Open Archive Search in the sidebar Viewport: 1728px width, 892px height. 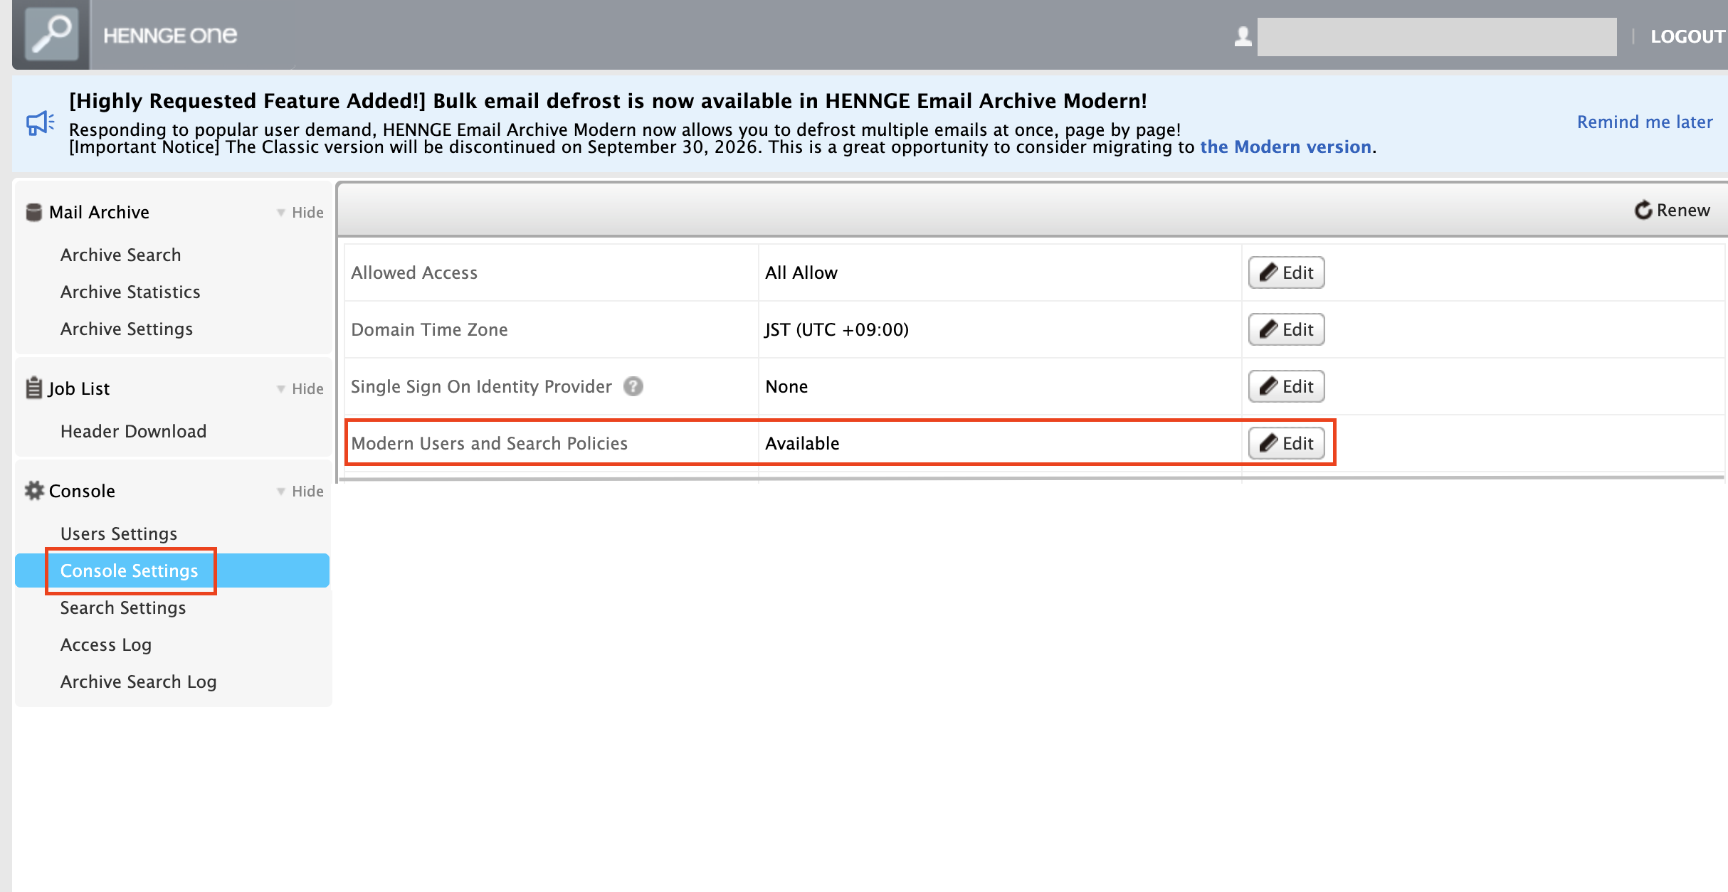pos(120,255)
